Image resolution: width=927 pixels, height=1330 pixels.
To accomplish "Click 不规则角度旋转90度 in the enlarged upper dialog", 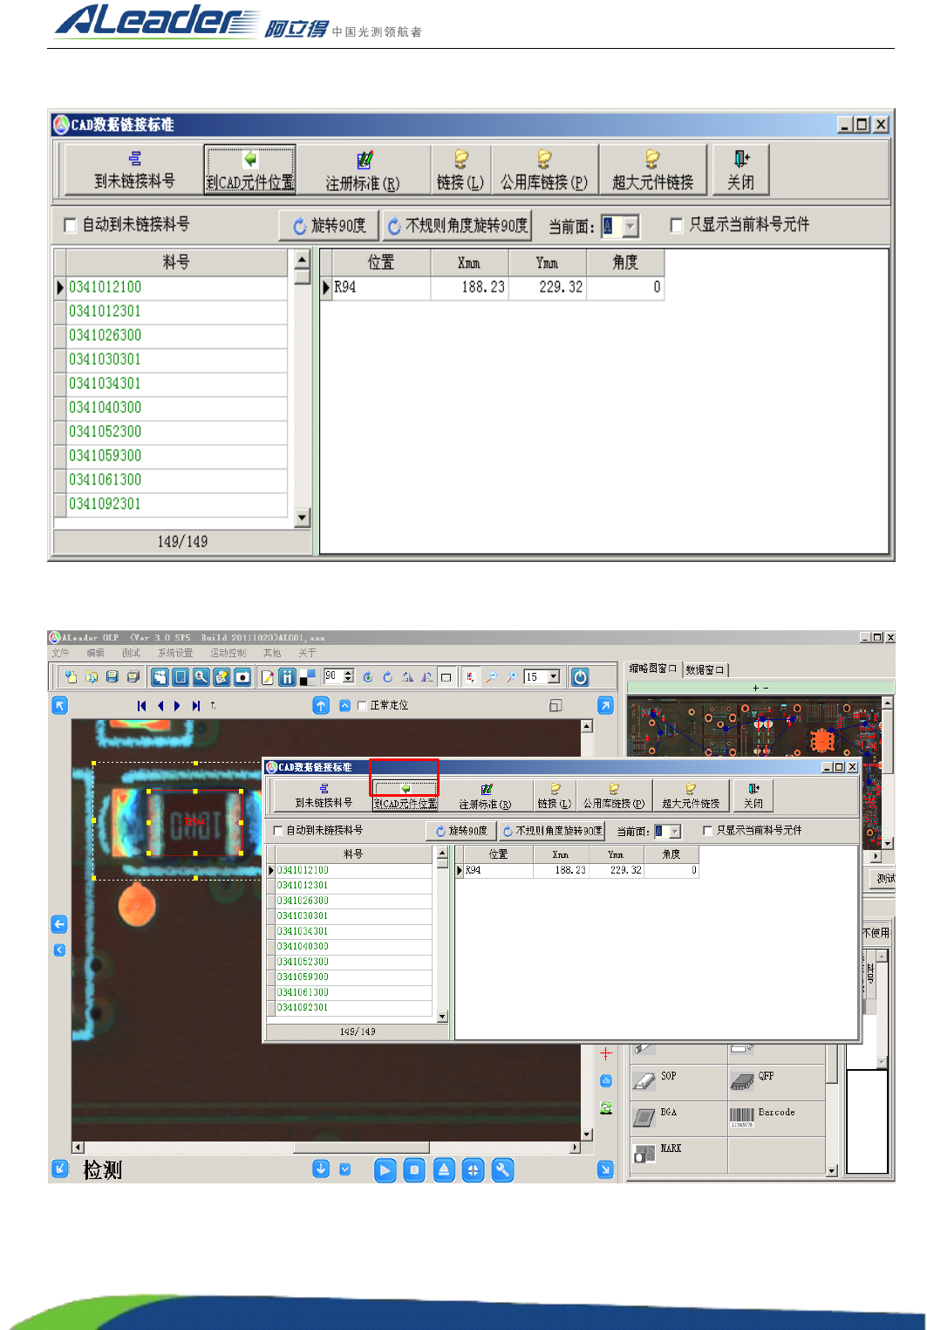I will click(458, 226).
